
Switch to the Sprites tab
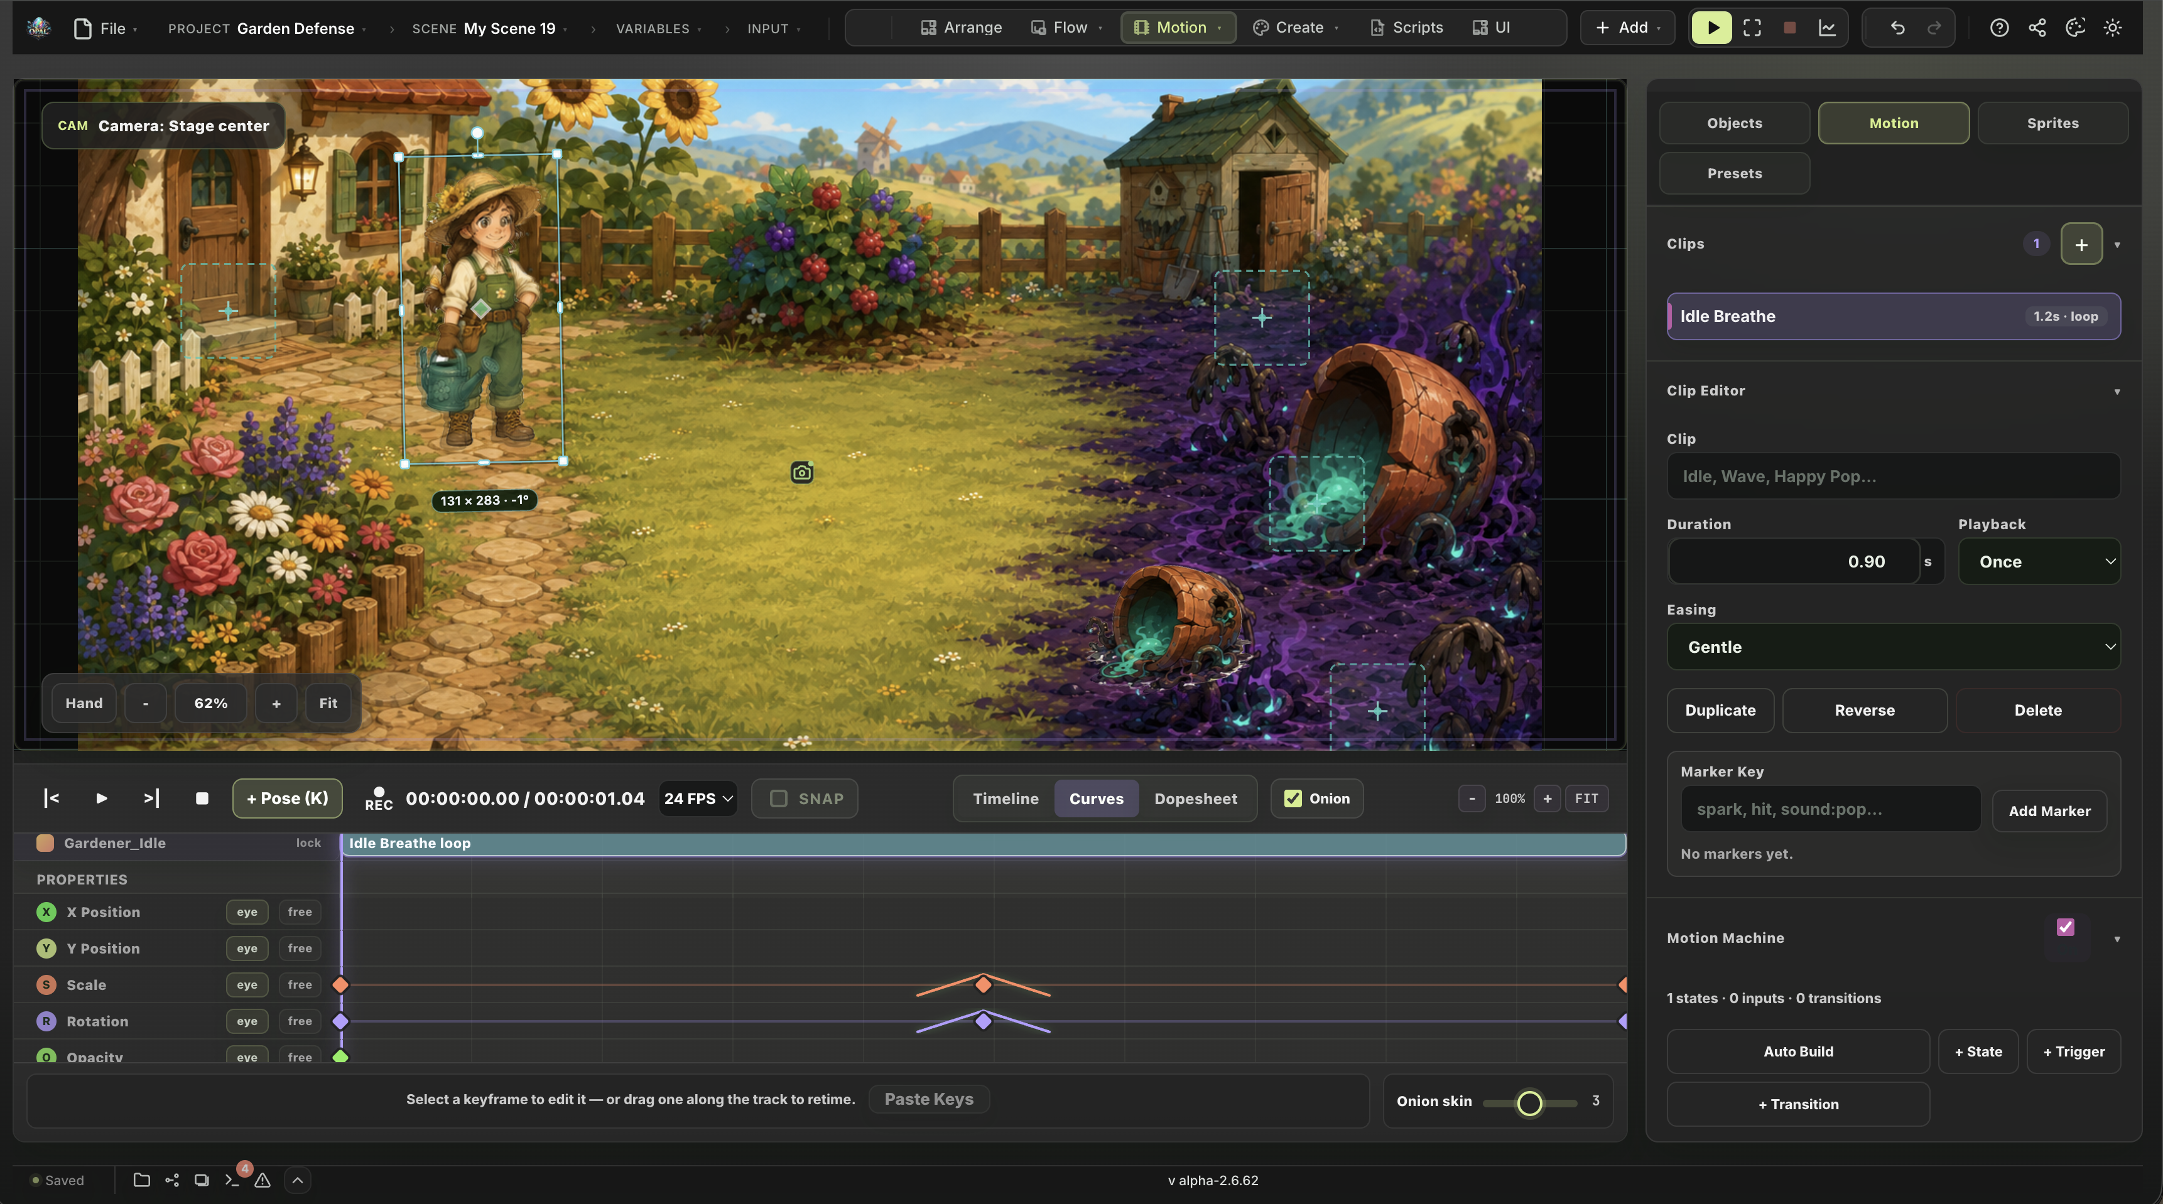click(x=2052, y=122)
